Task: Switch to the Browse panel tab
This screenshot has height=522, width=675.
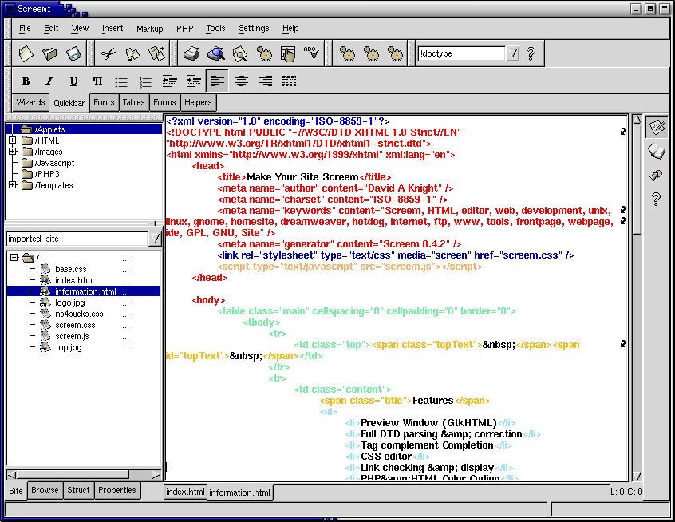Action: (x=45, y=491)
